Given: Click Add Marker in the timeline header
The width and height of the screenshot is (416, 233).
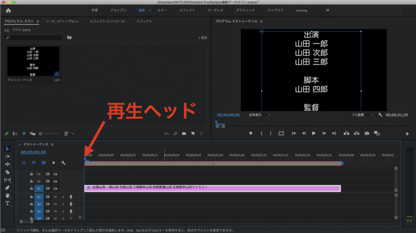Looking at the screenshot, I should pyautogui.click(x=54, y=163).
